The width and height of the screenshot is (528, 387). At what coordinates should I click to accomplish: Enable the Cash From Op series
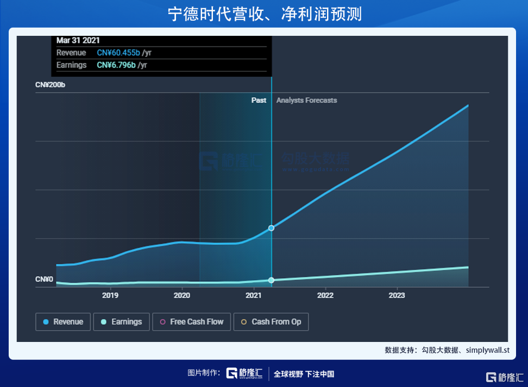(271, 322)
